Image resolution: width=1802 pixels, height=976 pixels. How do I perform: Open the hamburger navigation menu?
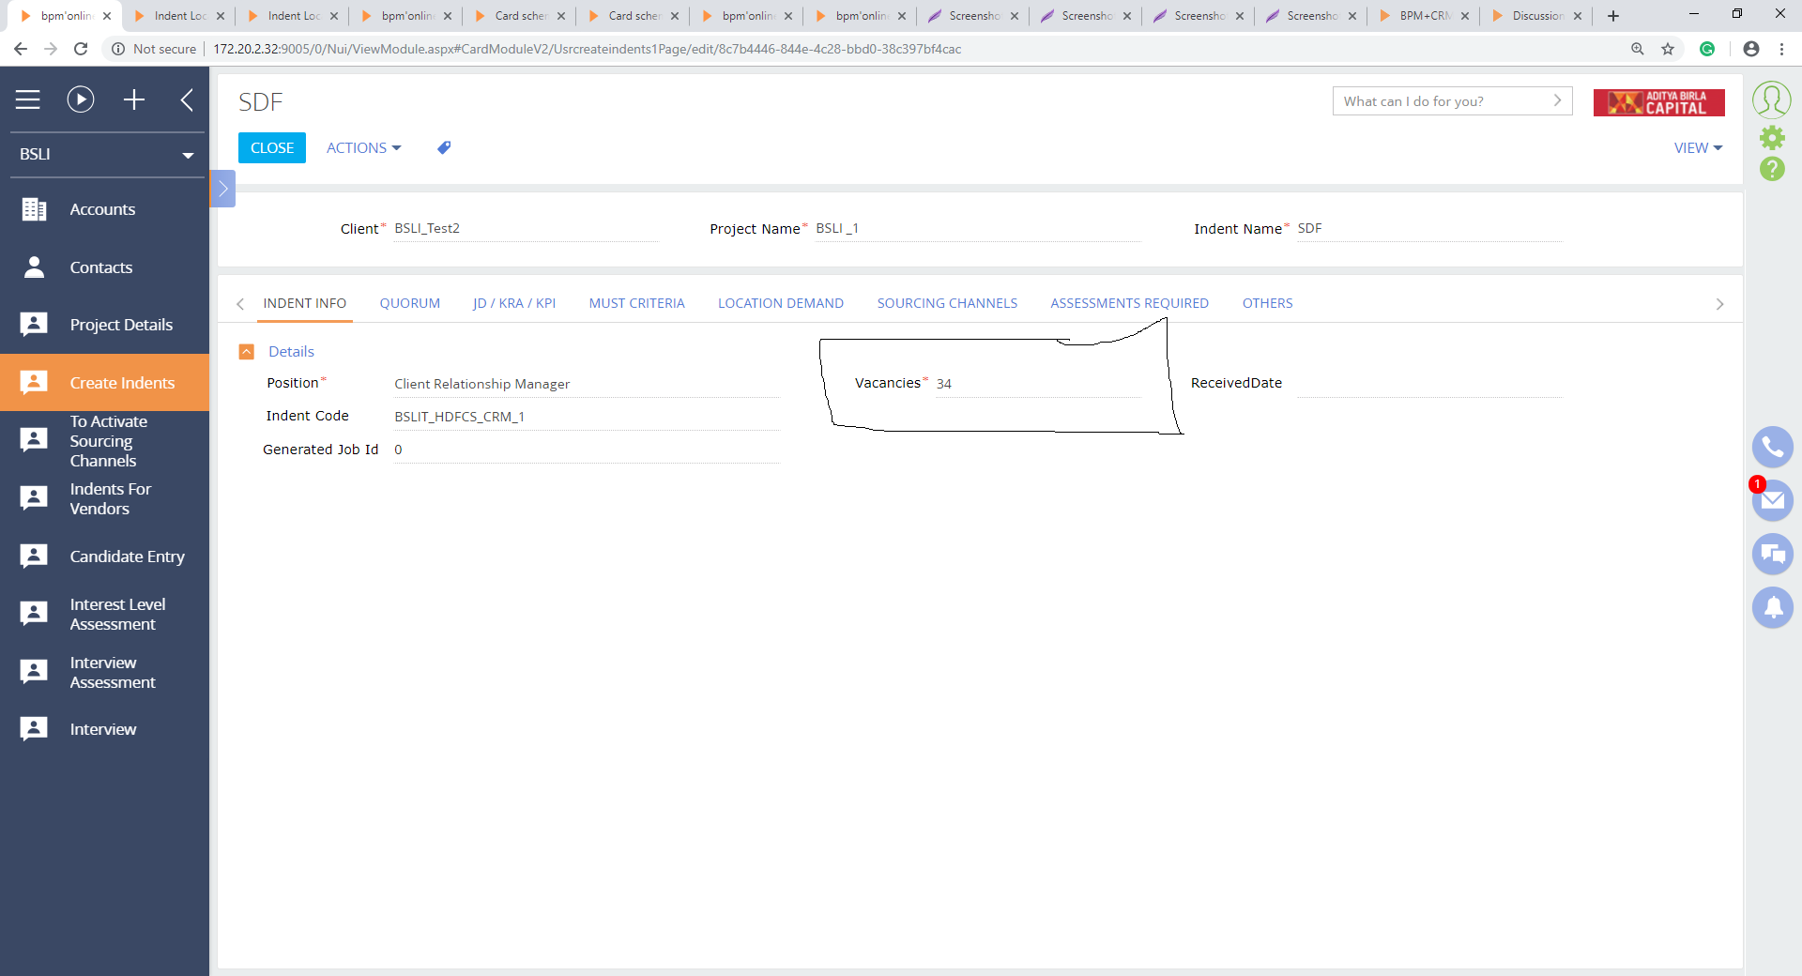click(x=28, y=99)
